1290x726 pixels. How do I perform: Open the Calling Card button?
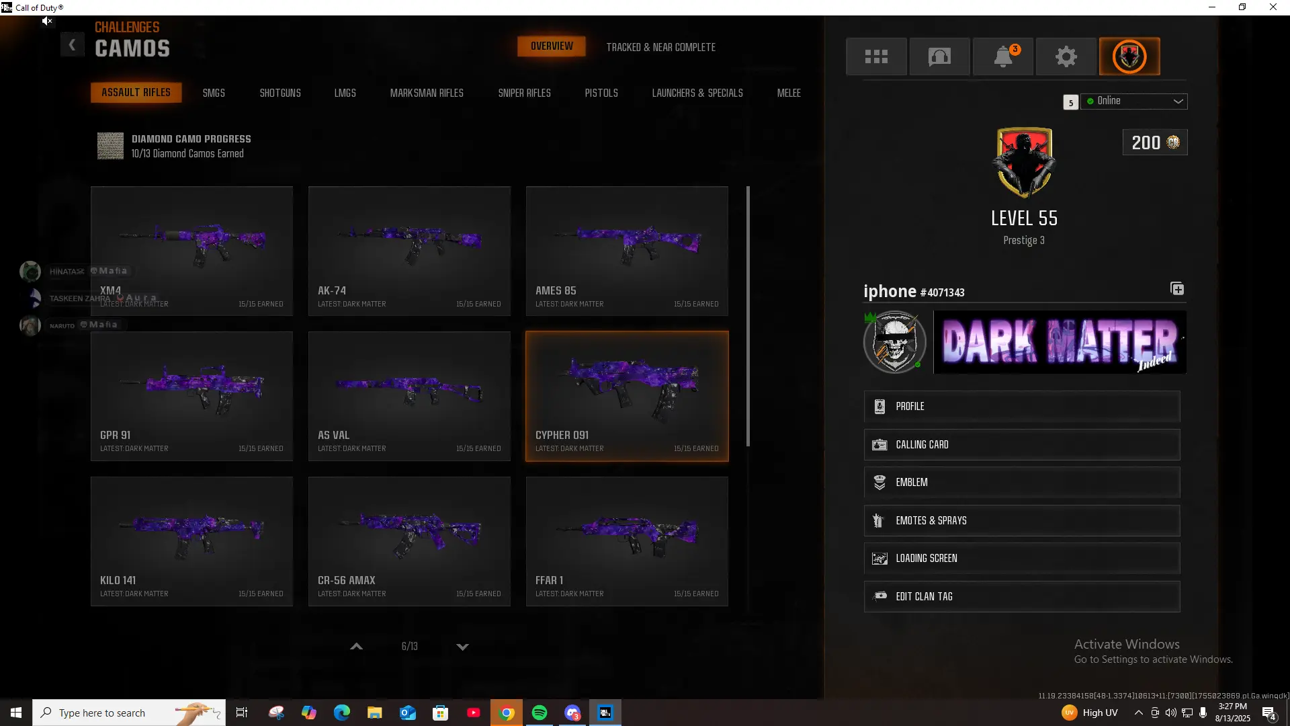tap(1021, 445)
